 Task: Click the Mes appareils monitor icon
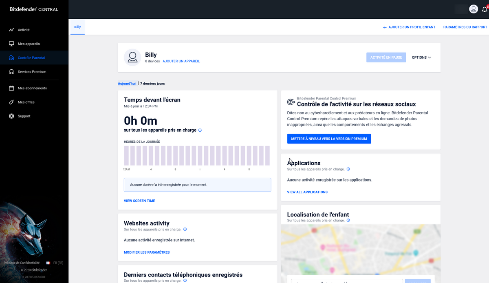click(11, 44)
